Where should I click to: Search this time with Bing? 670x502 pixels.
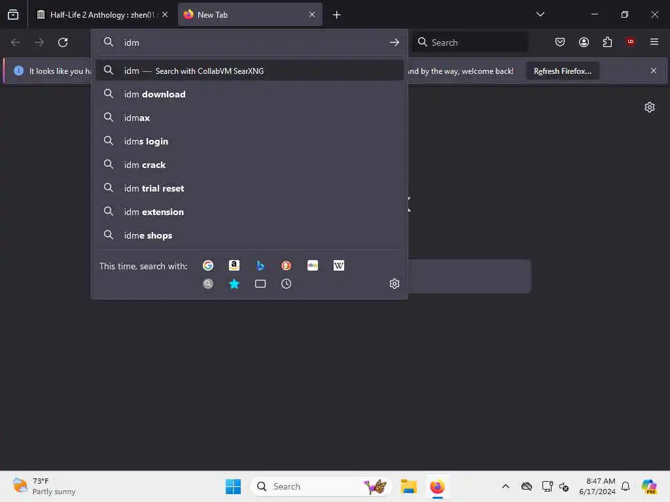pos(260,265)
